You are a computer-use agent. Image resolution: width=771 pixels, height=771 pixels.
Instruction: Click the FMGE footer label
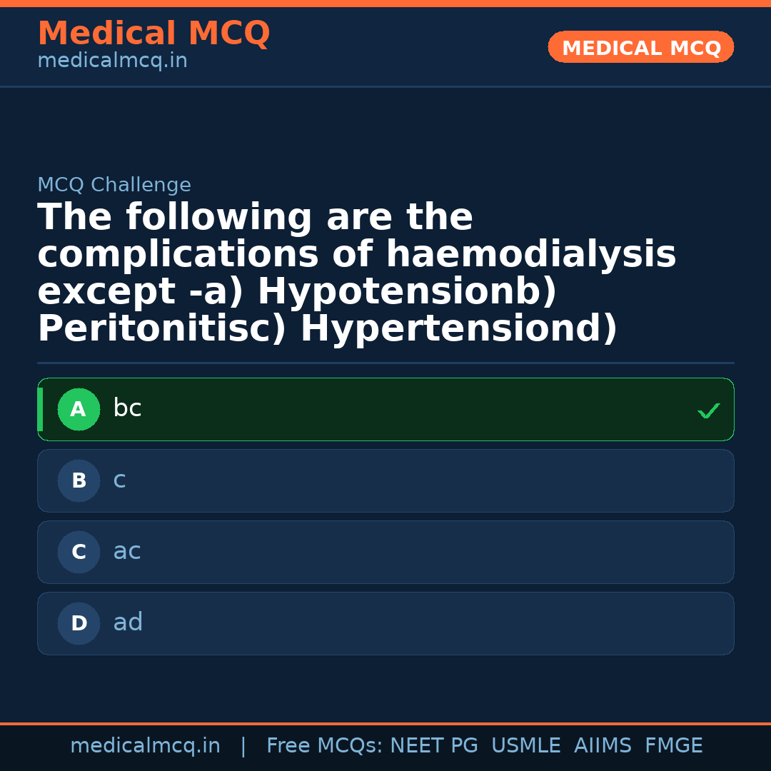pos(673,745)
